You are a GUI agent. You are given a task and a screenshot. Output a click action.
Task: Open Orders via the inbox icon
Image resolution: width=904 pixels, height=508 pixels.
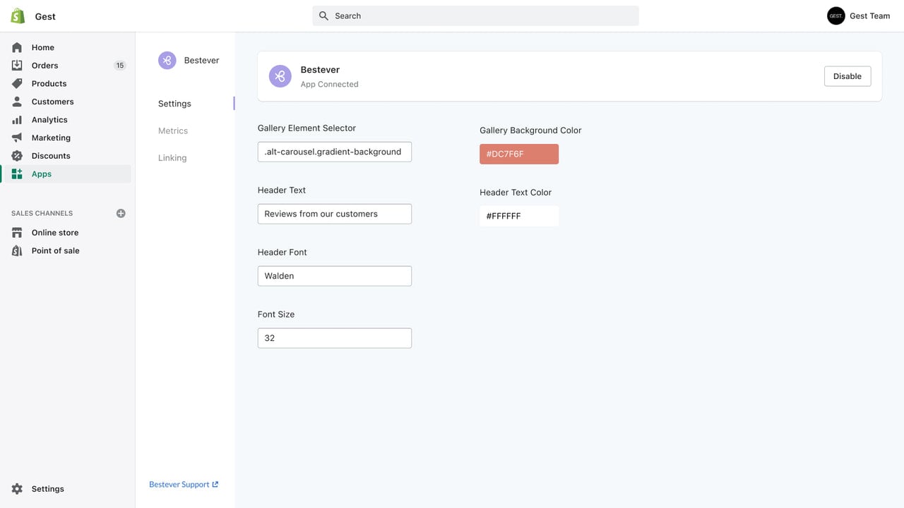tap(17, 66)
